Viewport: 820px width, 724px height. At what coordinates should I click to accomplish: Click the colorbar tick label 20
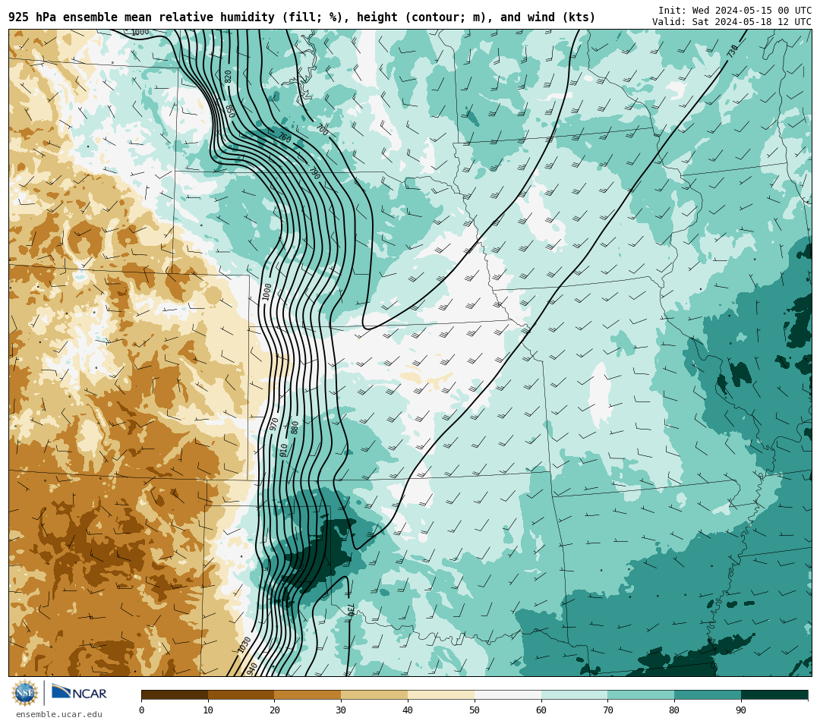275,710
